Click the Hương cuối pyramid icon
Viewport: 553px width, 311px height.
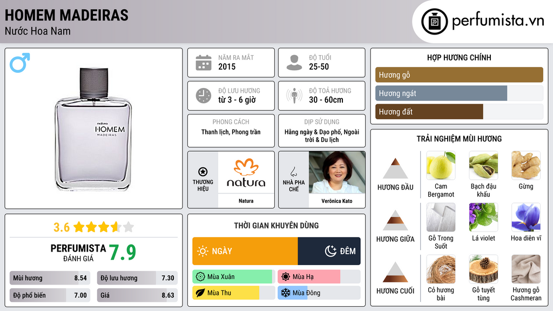(395, 272)
